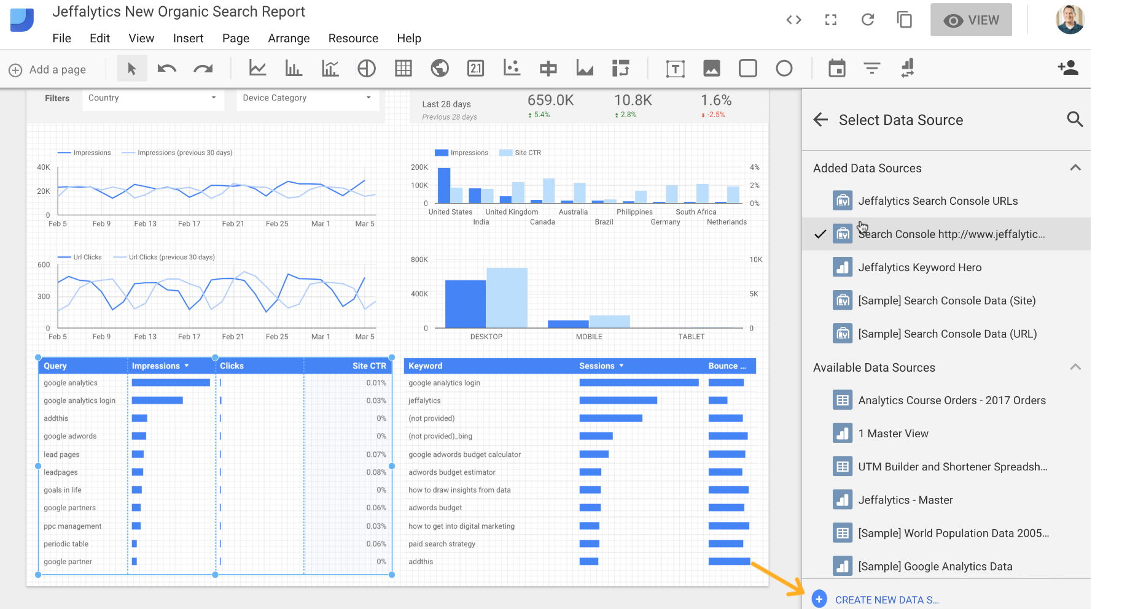The width and height of the screenshot is (1130, 609).
Task: Toggle full screen mode
Action: coord(831,20)
